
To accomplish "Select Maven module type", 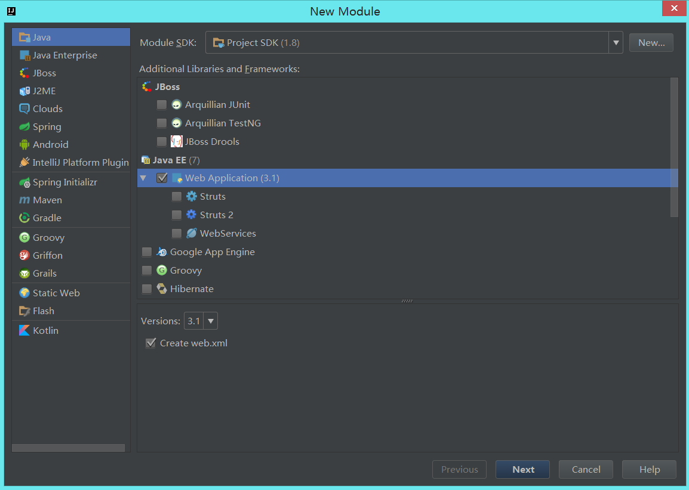I will tap(70, 200).
